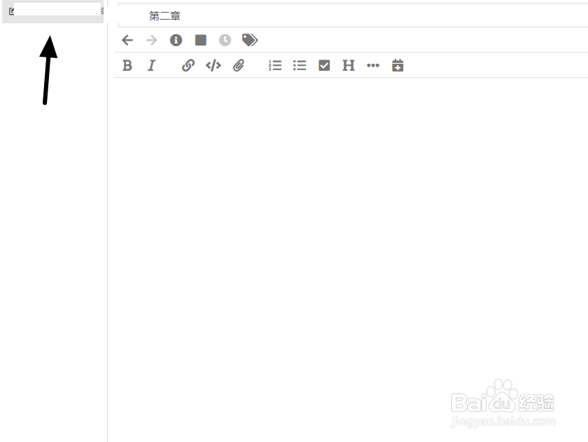Go back to the previous note
This screenshot has height=442, width=588.
pyautogui.click(x=127, y=40)
